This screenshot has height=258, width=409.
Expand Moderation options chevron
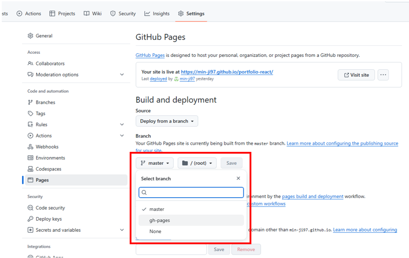(x=122, y=75)
